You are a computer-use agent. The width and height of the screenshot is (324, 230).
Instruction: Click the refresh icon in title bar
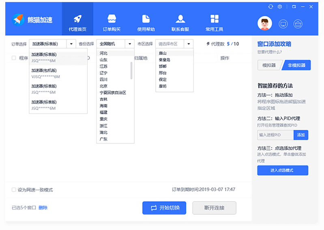tap(271, 7)
